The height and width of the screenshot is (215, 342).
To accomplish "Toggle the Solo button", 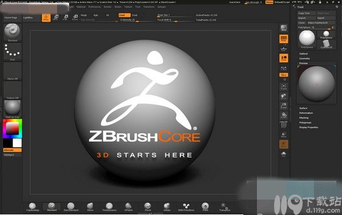I will 284,154.
